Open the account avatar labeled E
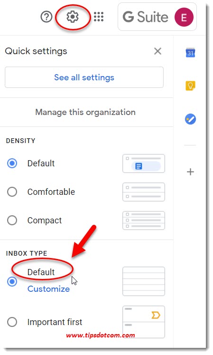The image size is (213, 355). tap(184, 17)
